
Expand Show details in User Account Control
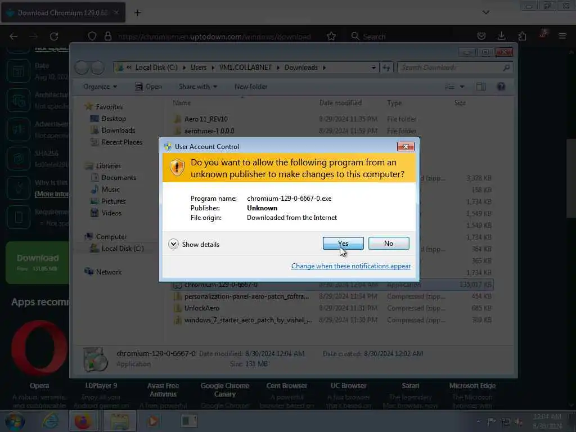[x=194, y=244]
